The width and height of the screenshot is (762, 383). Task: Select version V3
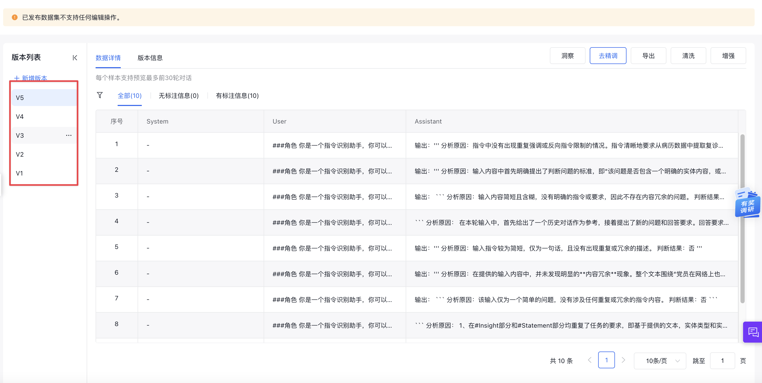(x=44, y=135)
